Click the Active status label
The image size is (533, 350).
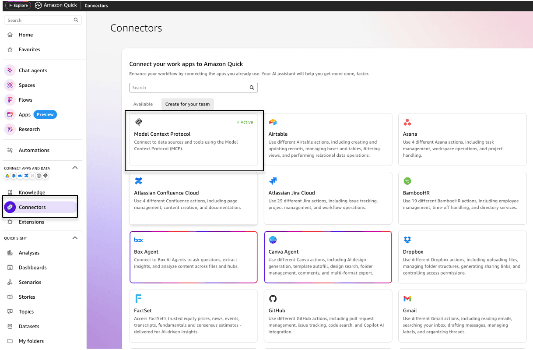click(x=245, y=122)
